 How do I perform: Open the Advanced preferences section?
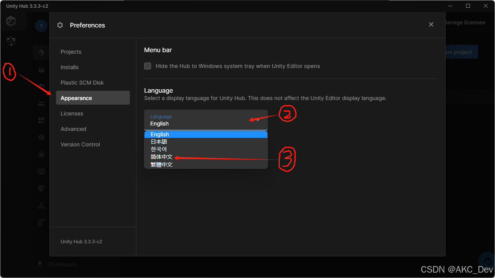tap(93, 129)
